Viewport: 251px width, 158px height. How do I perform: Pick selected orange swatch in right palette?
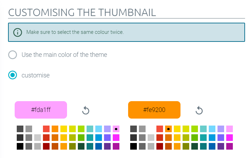coord(168,129)
